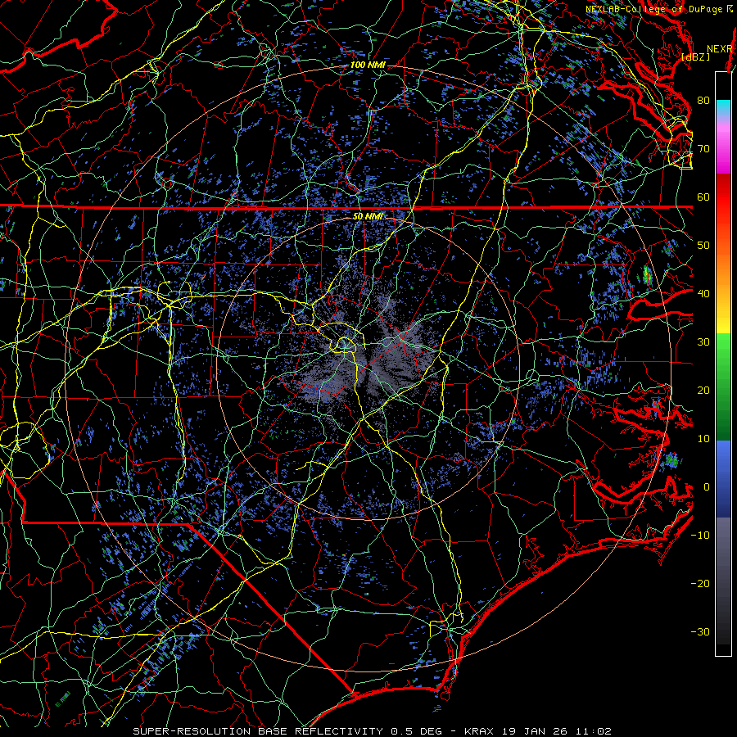
Task: Click the red band of the color bar
Action: (x=723, y=197)
